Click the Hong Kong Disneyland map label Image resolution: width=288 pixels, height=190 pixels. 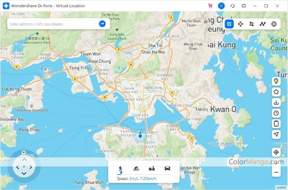[x=32, y=110]
